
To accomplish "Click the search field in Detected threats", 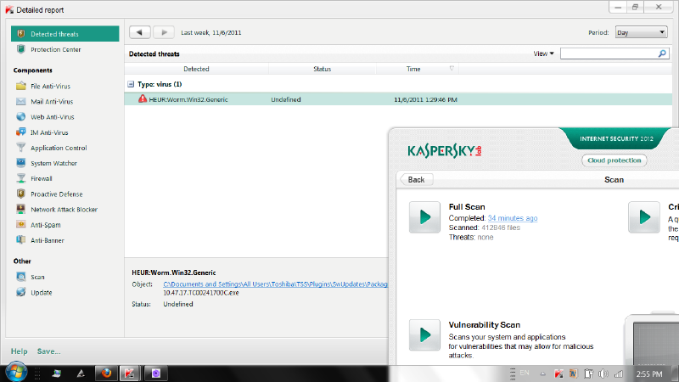I will (609, 53).
